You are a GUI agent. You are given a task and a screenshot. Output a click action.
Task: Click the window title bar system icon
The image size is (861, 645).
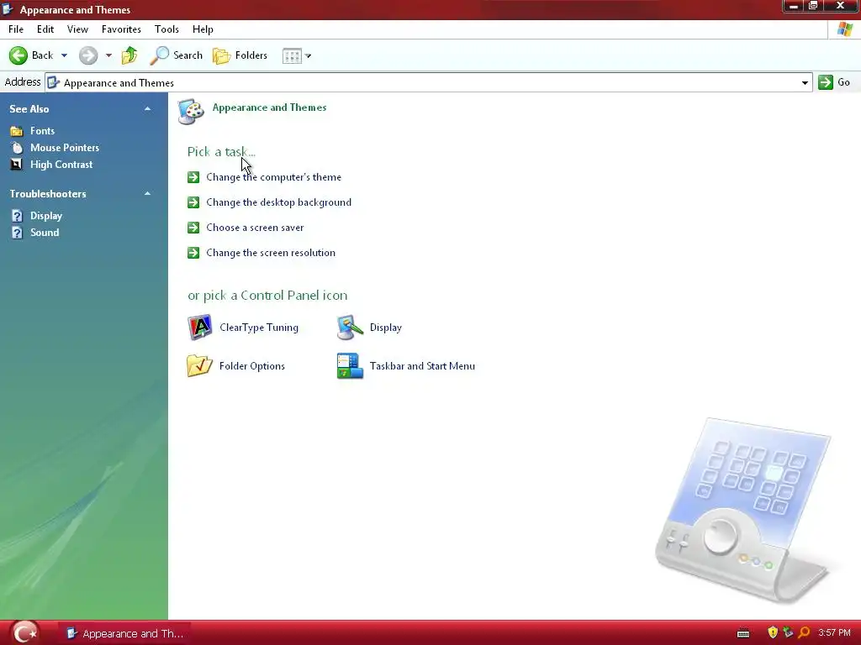click(8, 9)
